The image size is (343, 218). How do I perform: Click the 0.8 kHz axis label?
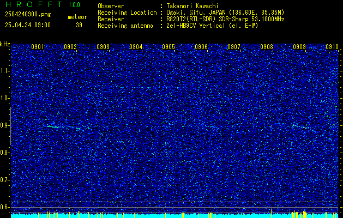[x=4, y=153]
